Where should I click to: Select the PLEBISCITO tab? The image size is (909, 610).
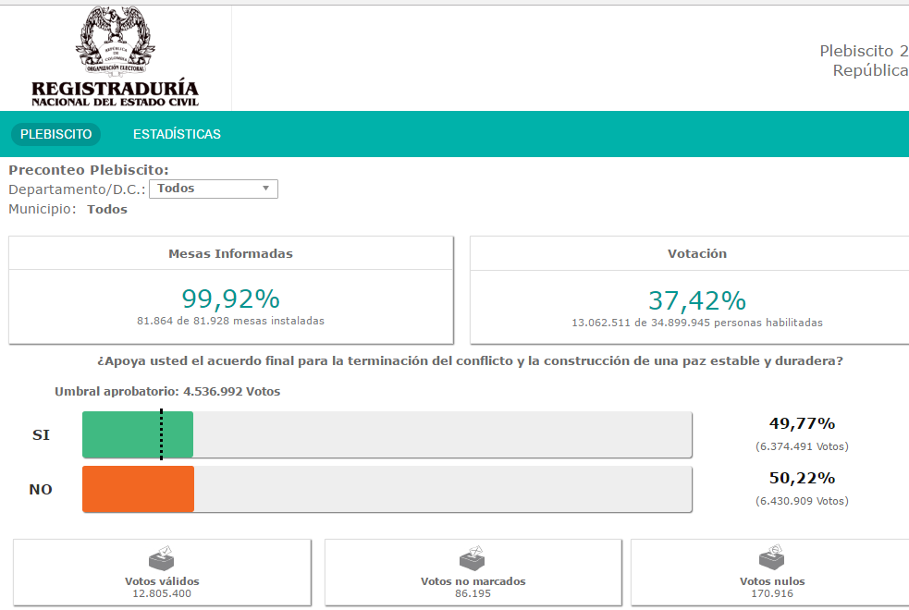coord(55,134)
